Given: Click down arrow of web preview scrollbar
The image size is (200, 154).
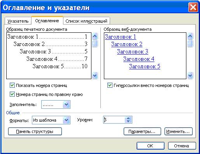Looking at the screenshot, I should pyautogui.click(x=190, y=75).
